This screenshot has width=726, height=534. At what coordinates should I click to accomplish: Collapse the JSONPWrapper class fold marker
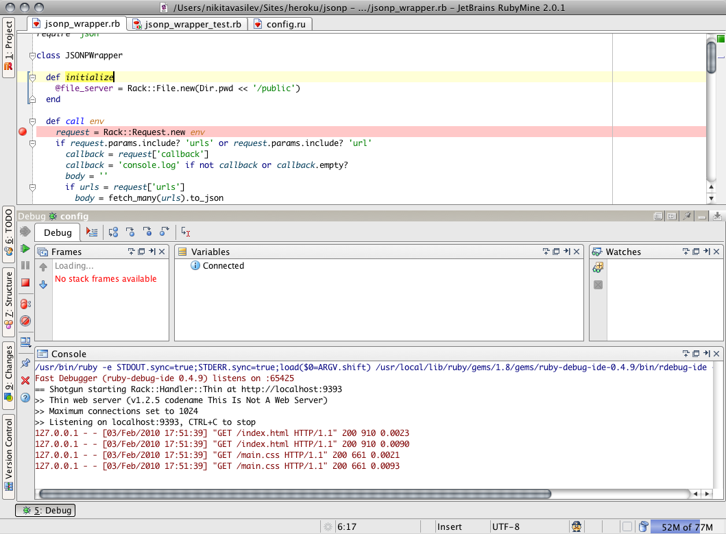pos(32,56)
